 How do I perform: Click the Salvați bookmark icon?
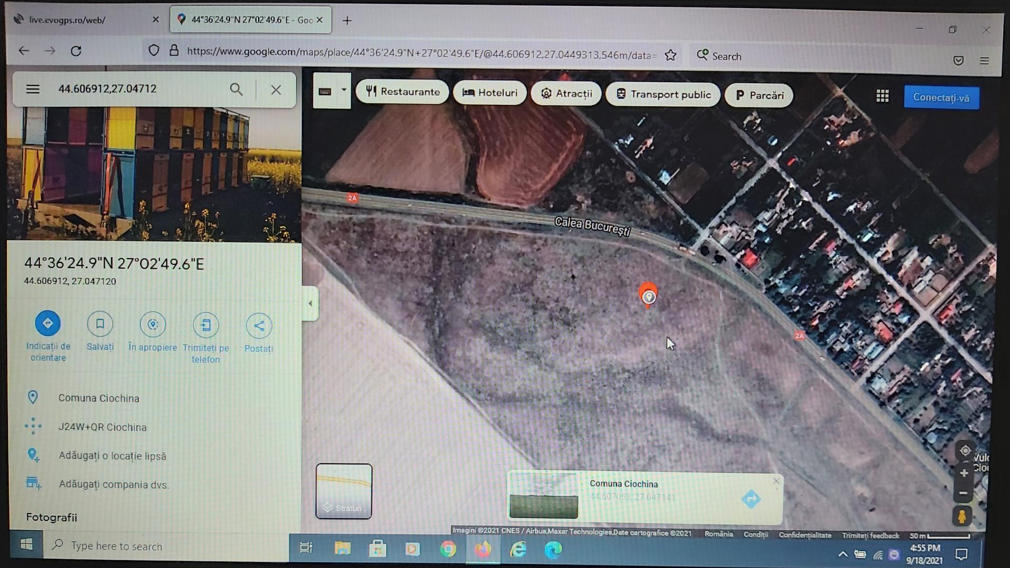(x=100, y=324)
